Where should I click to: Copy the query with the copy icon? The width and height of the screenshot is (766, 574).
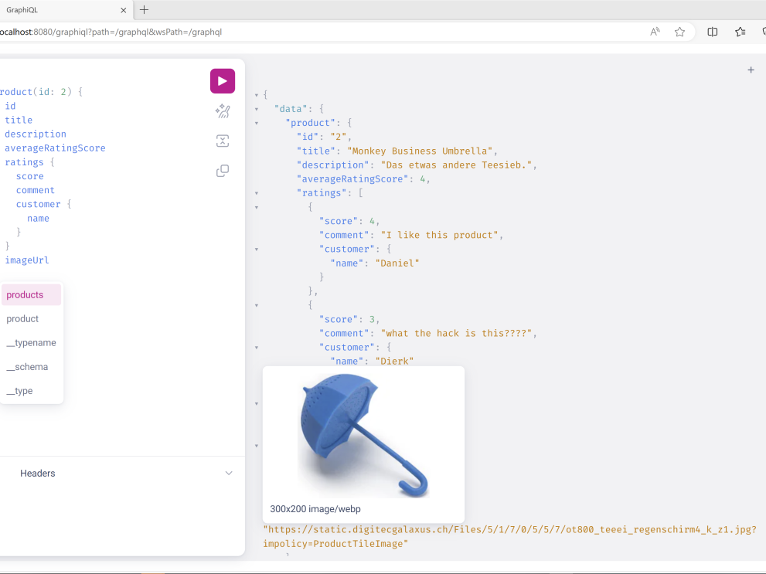223,171
